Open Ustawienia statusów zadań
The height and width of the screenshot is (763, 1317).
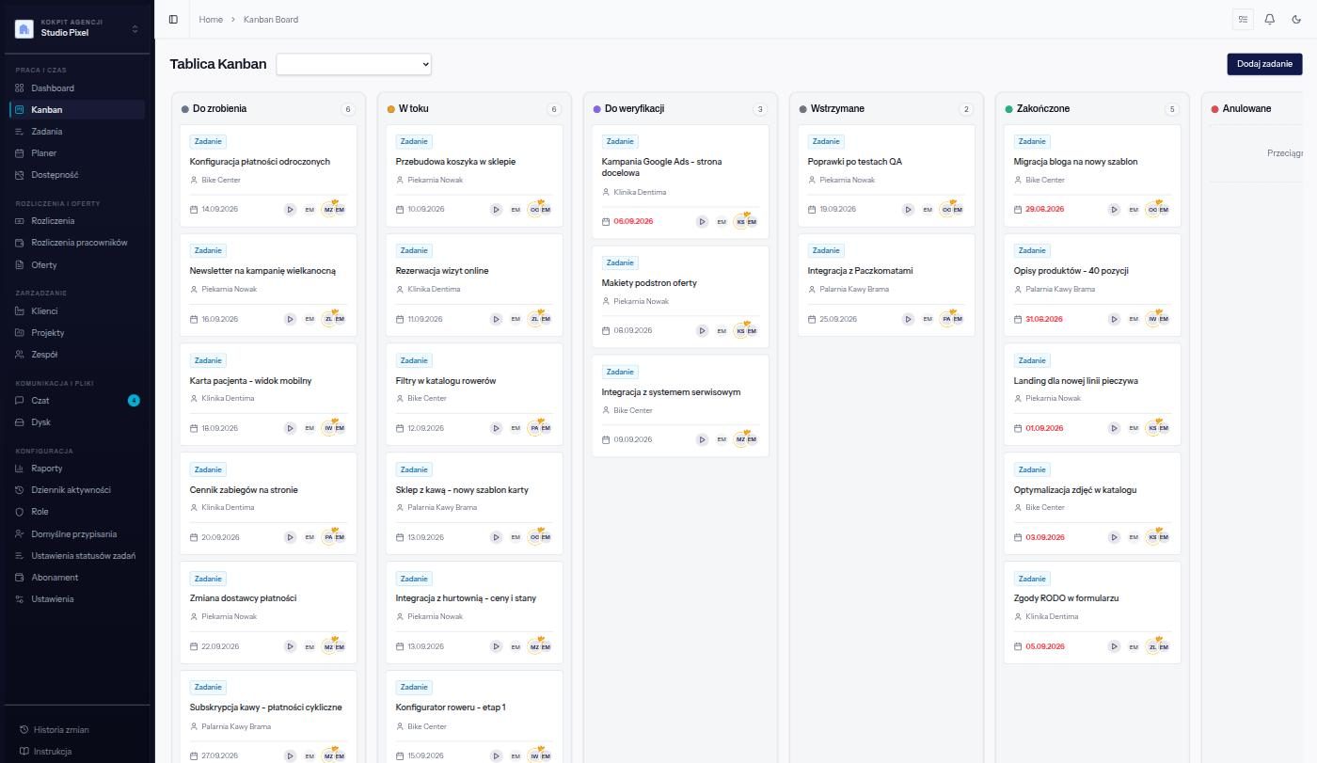(x=77, y=556)
